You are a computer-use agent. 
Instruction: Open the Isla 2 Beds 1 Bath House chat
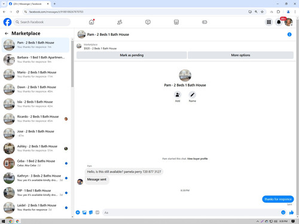point(35,104)
